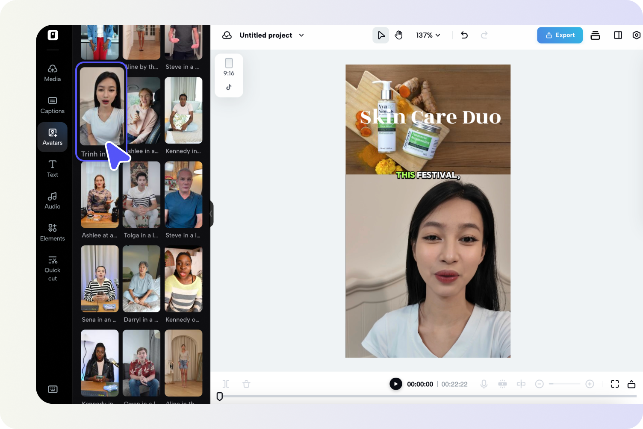Play the video preview
This screenshot has height=429, width=643.
coord(396,384)
